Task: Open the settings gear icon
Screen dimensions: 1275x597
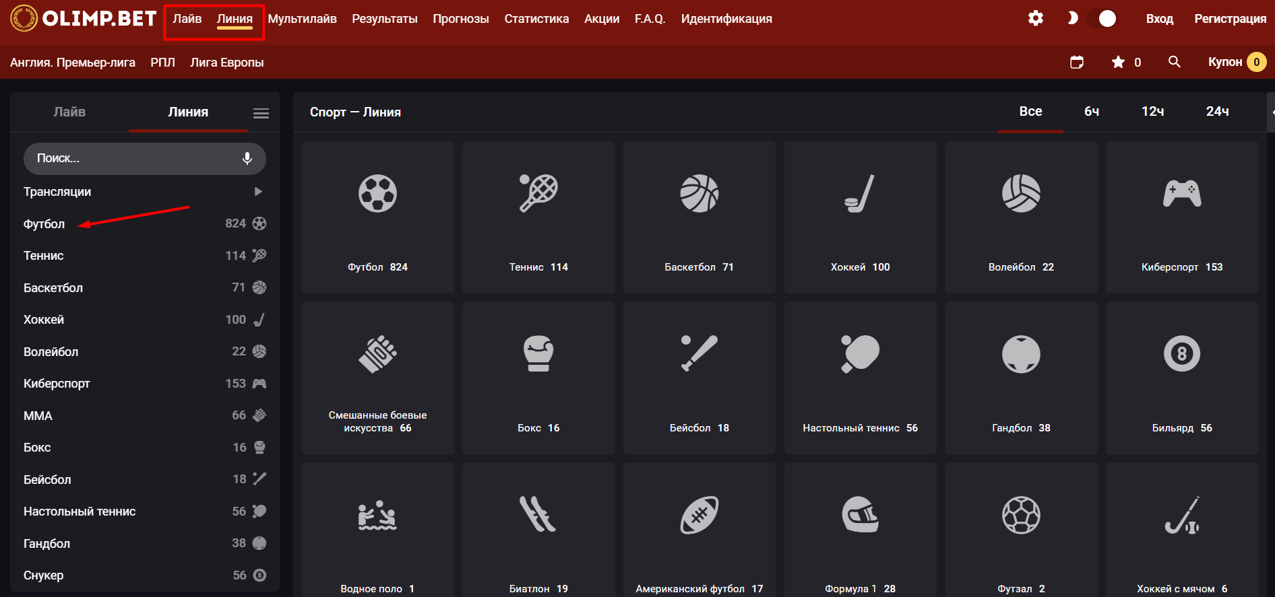Action: pos(1035,18)
